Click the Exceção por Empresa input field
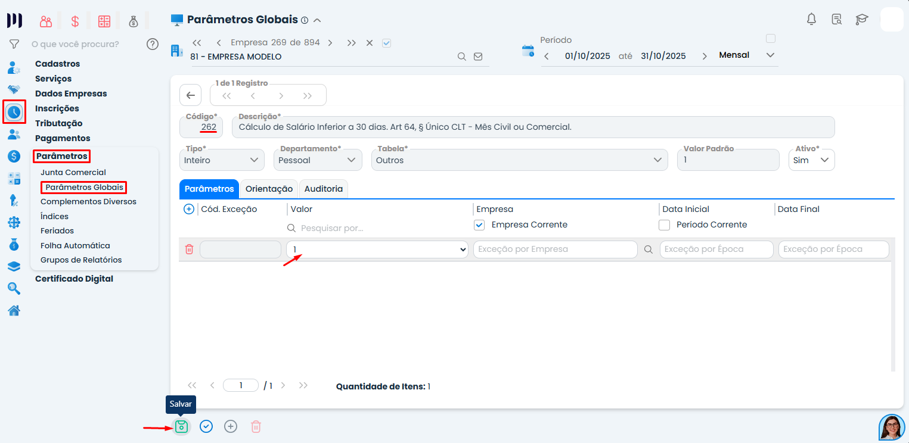 (555, 249)
